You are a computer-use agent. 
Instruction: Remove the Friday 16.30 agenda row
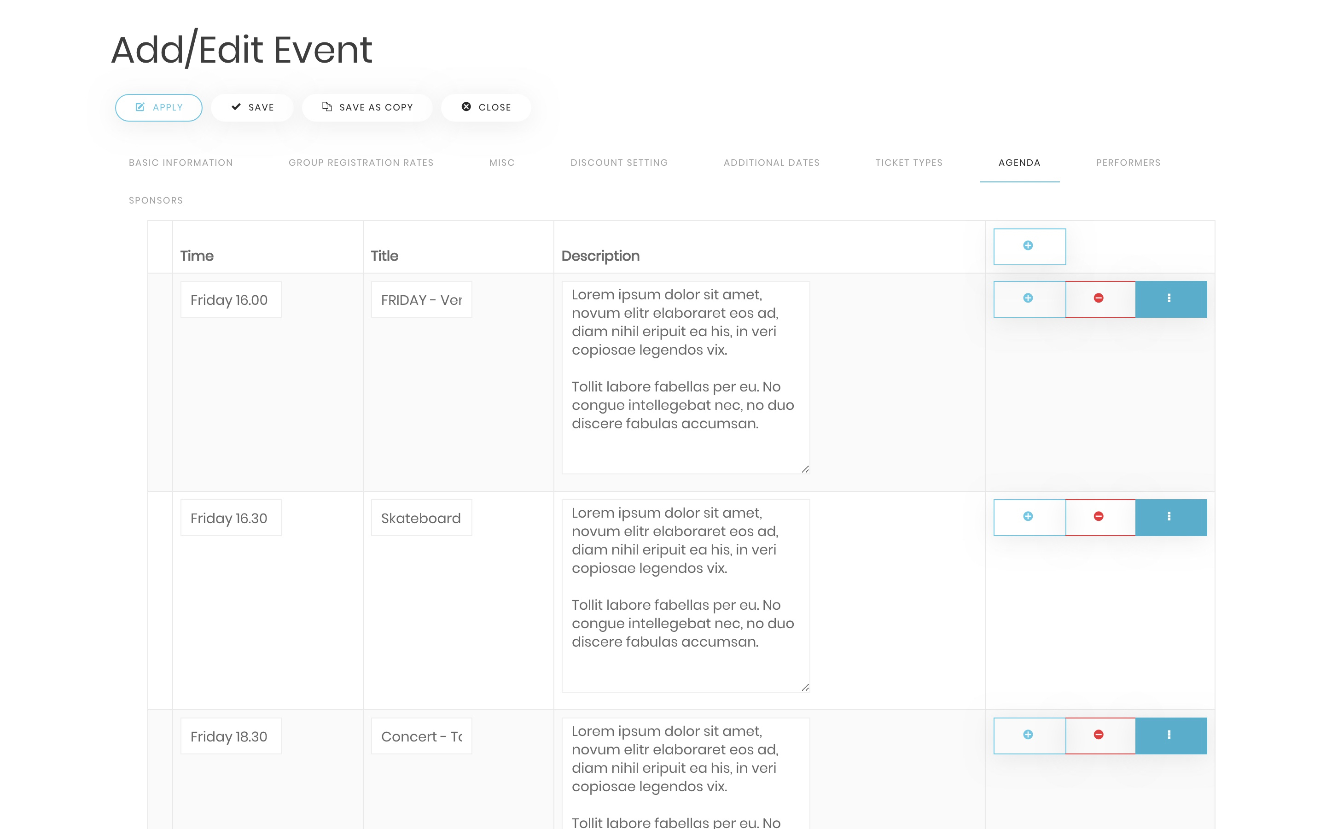pyautogui.click(x=1099, y=517)
